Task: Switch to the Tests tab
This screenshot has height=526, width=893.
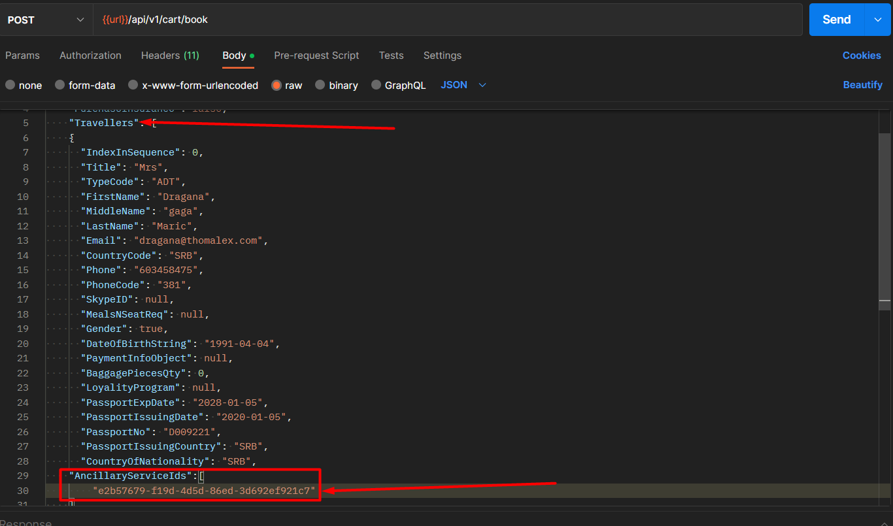Action: (x=391, y=56)
